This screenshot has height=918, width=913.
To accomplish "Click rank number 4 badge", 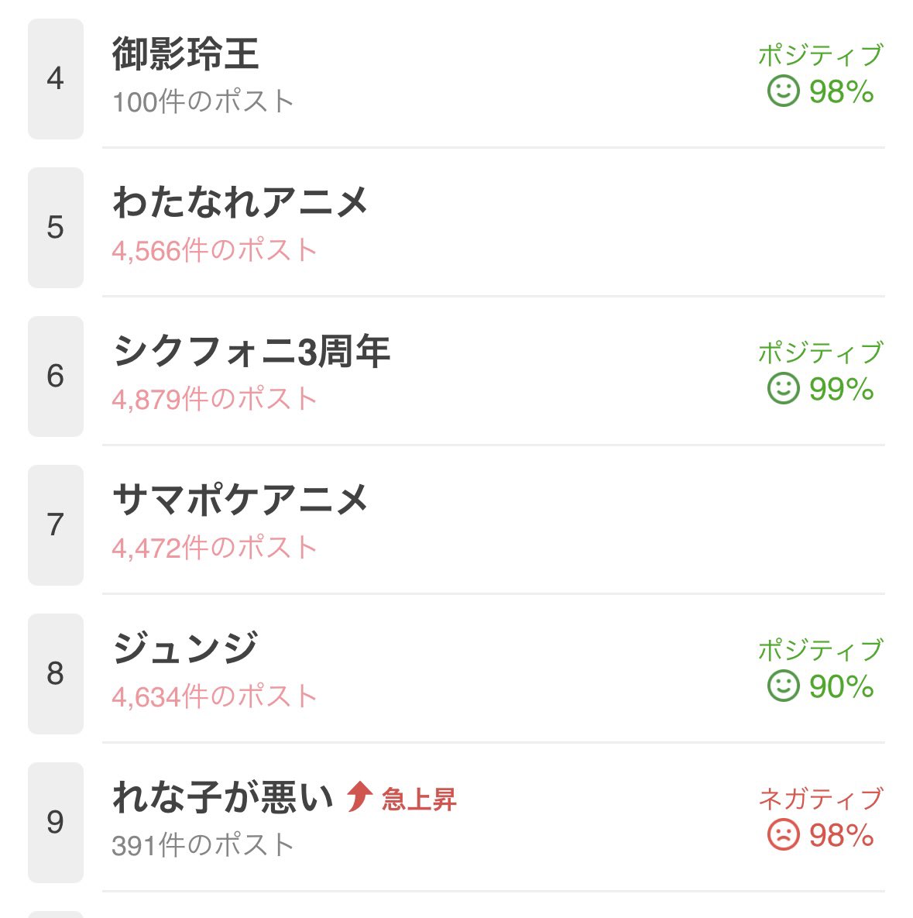I will tap(55, 78).
